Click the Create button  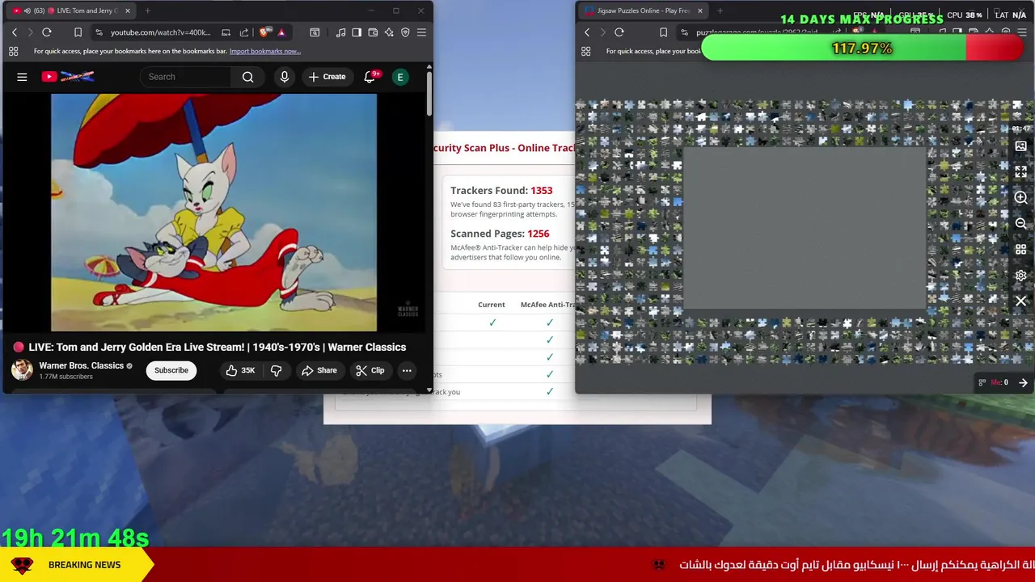tap(327, 77)
